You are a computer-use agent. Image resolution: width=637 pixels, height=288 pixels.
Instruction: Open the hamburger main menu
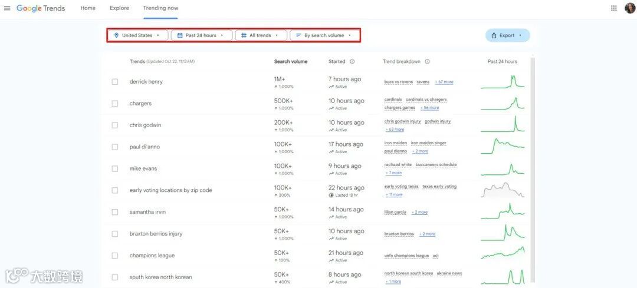(7, 8)
